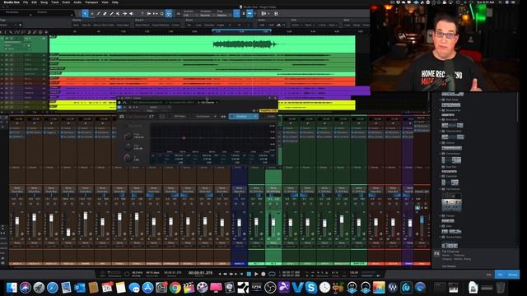The width and height of the screenshot is (527, 296).
Task: Expand Compressor in the browser
Action: coord(441,154)
